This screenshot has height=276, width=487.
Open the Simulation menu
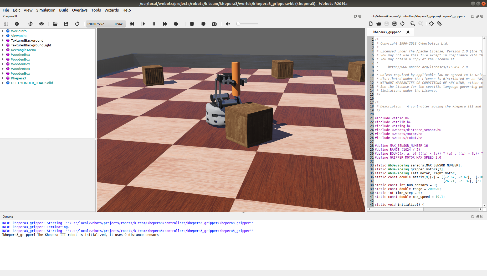click(46, 10)
